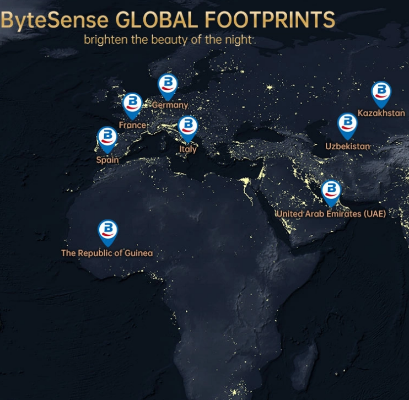Select the Italy location pin
This screenshot has height=400, width=409.
click(x=188, y=129)
